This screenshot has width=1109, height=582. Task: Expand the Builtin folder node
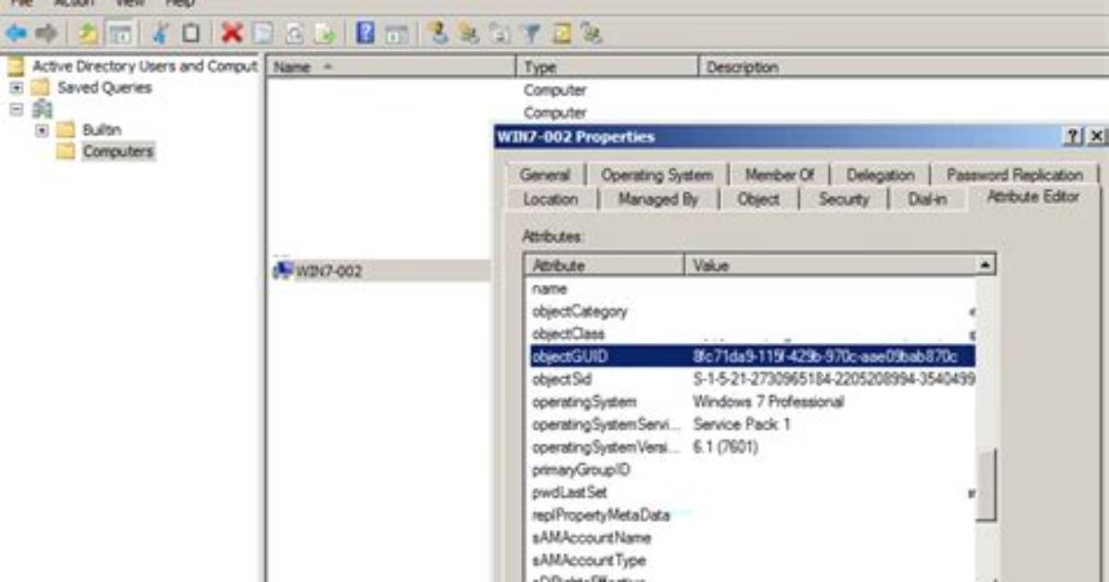coord(42,130)
